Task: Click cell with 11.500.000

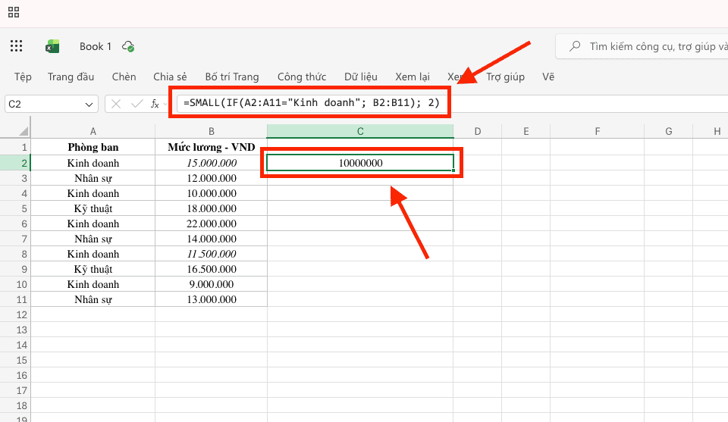Action: point(212,254)
